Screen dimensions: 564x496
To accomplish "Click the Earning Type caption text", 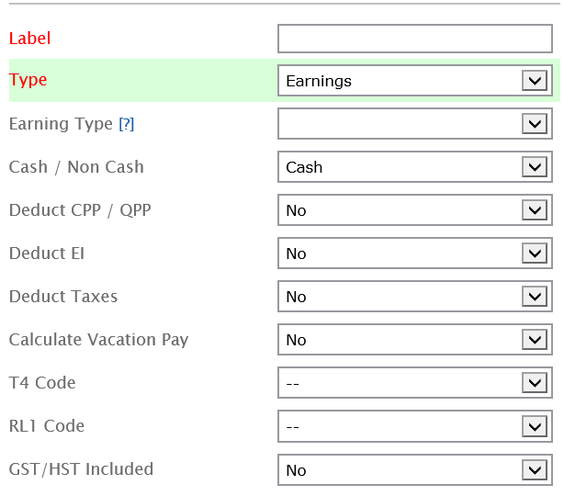I will pos(61,124).
